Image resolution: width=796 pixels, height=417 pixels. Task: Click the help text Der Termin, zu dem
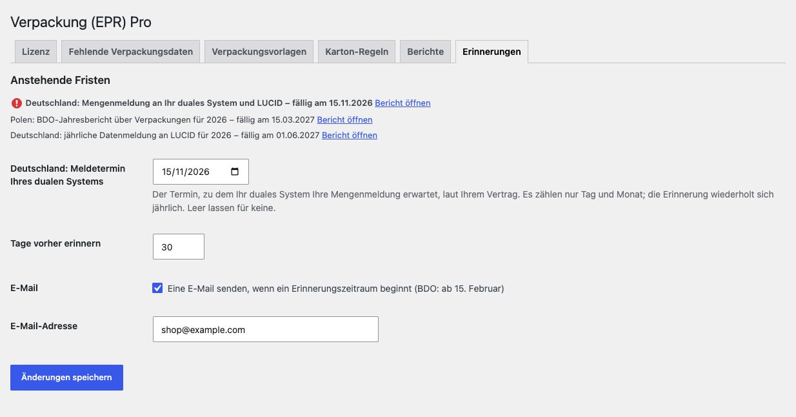[463, 201]
